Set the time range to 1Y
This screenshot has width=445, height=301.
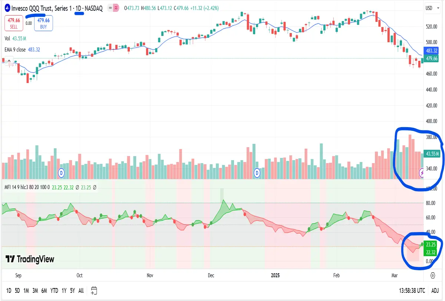pyautogui.click(x=65, y=291)
